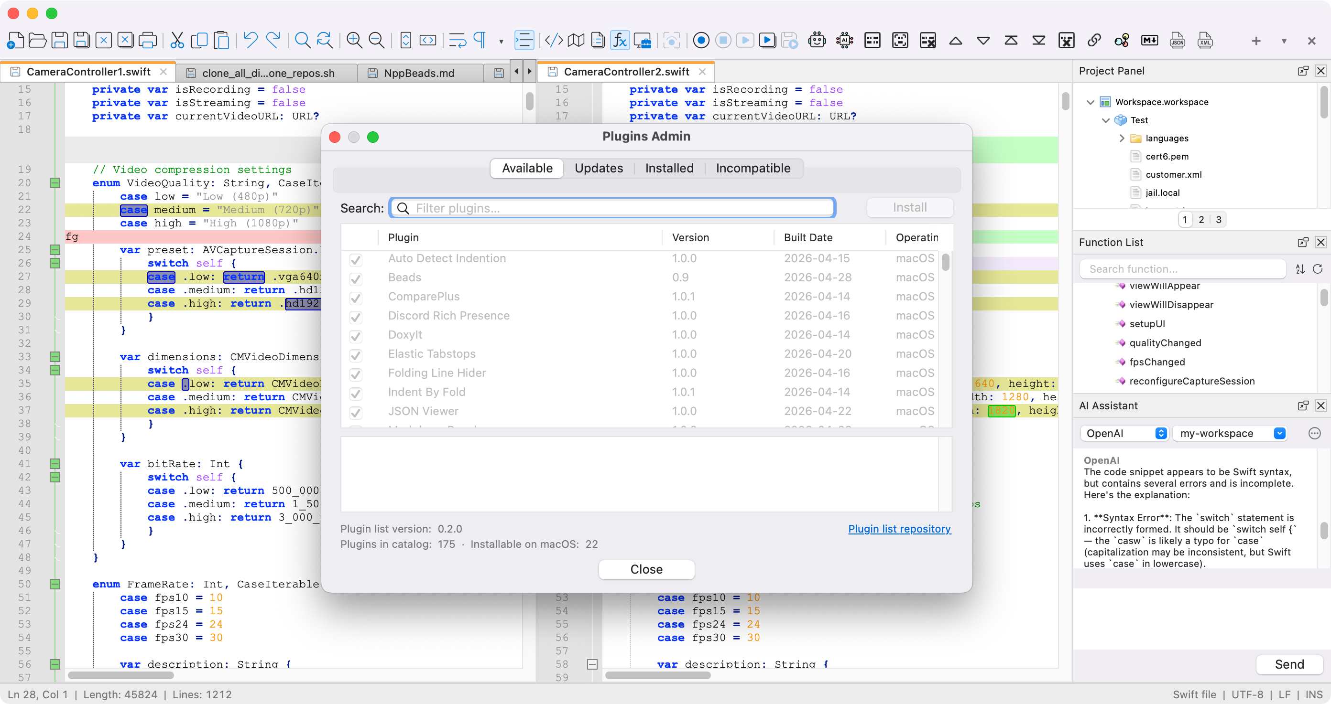1331x704 pixels.
Task: Save all files using toolbar icon
Action: (82, 40)
